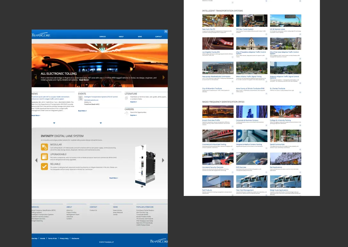Click the TransCore logo in the footer
The width and height of the screenshot is (348, 247).
(x=159, y=241)
